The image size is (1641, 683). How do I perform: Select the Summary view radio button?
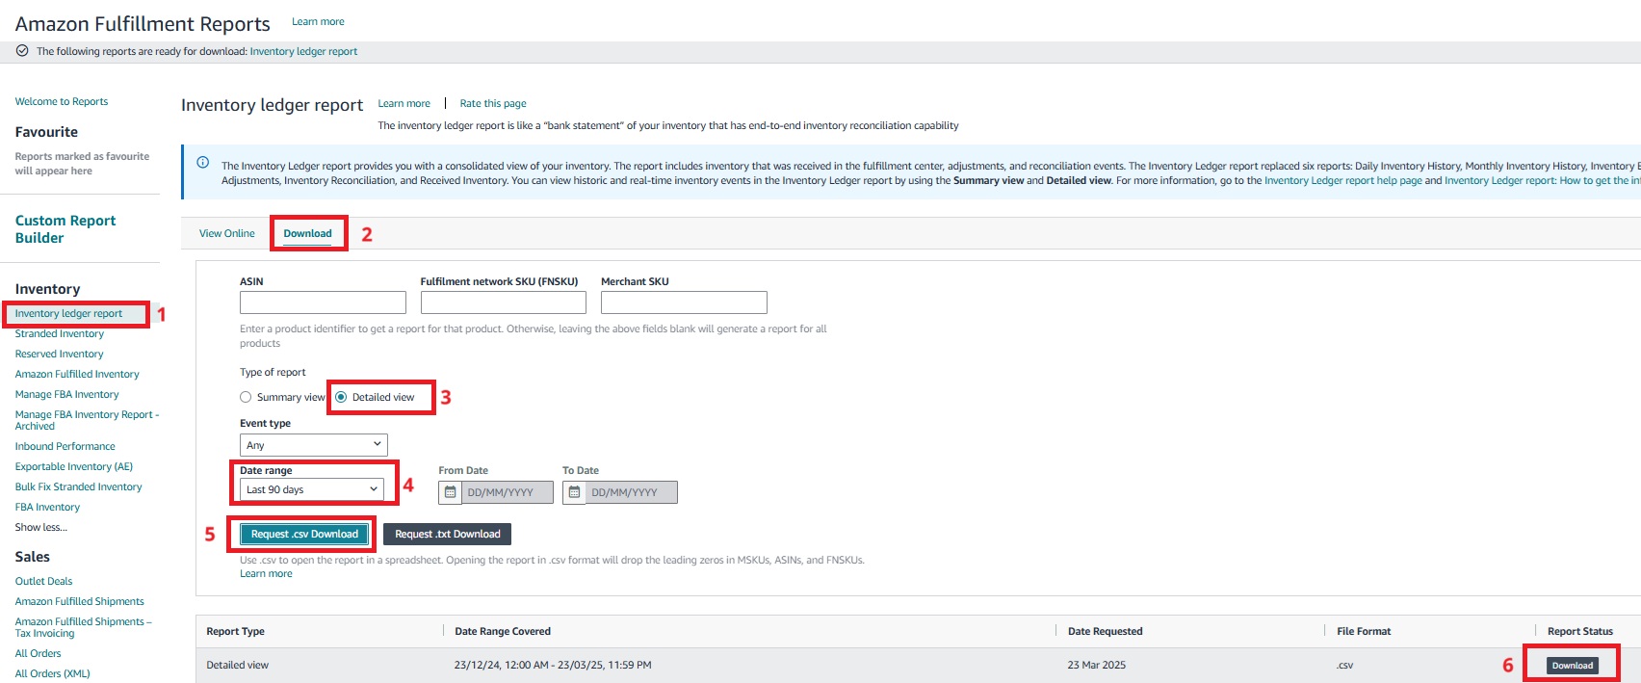[246, 397]
